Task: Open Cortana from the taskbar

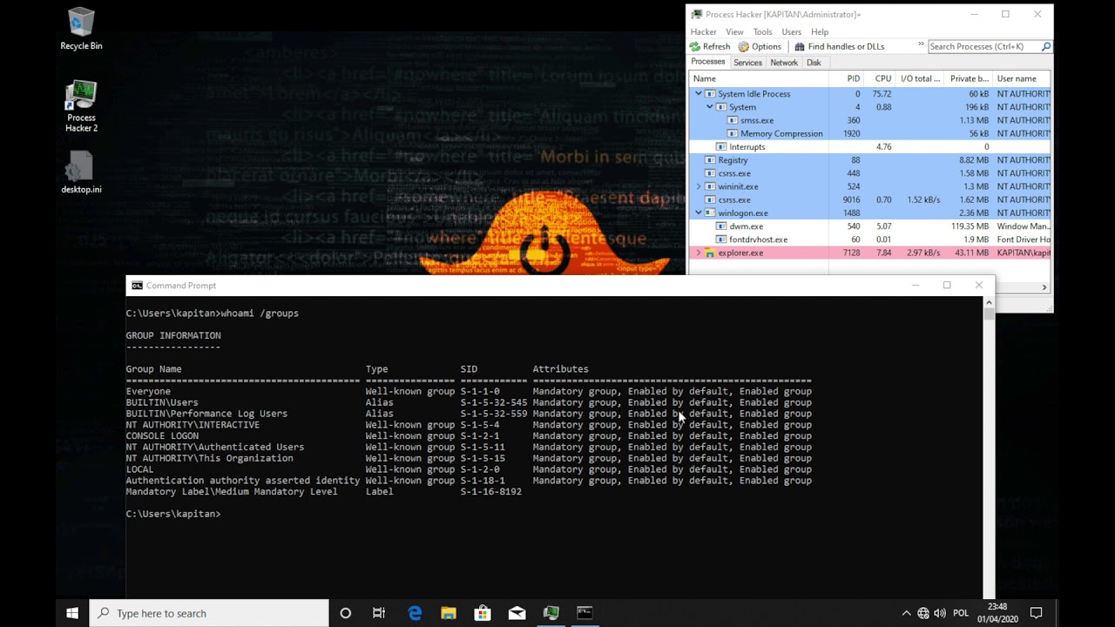Action: [x=345, y=613]
